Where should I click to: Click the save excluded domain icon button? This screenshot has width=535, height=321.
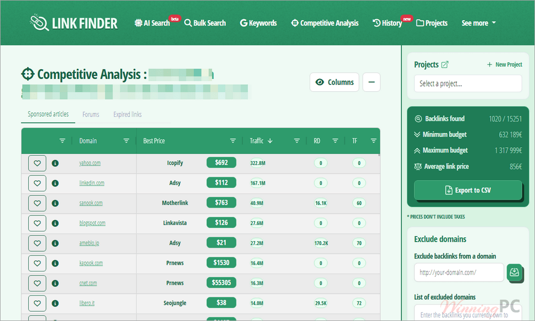(514, 272)
